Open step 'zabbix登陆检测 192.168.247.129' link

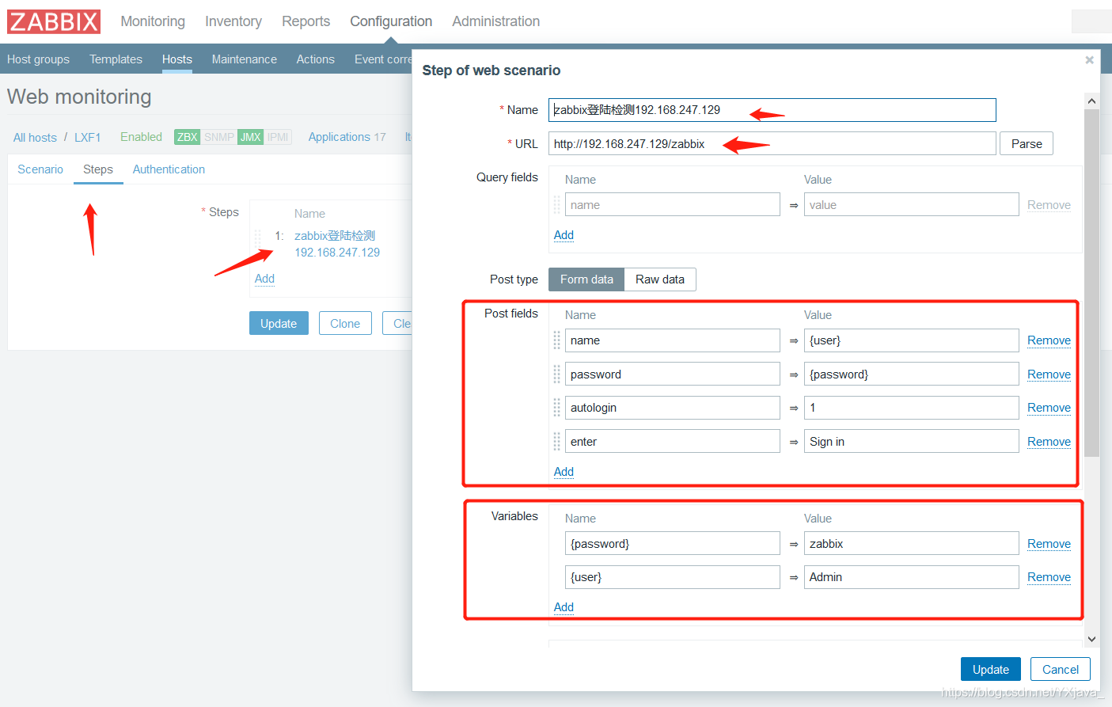(337, 244)
